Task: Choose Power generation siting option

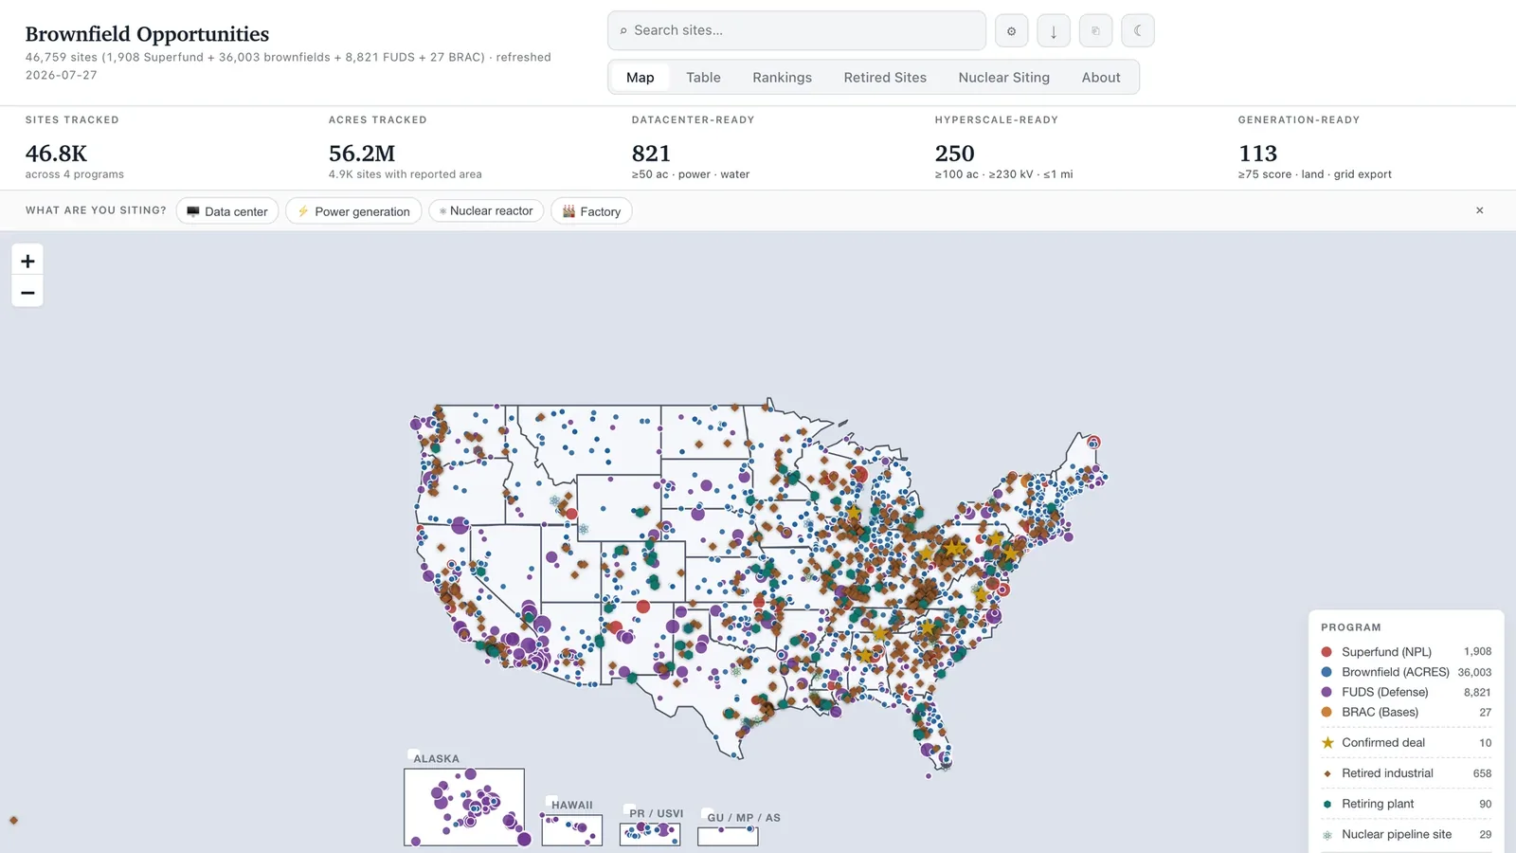Action: pos(353,211)
